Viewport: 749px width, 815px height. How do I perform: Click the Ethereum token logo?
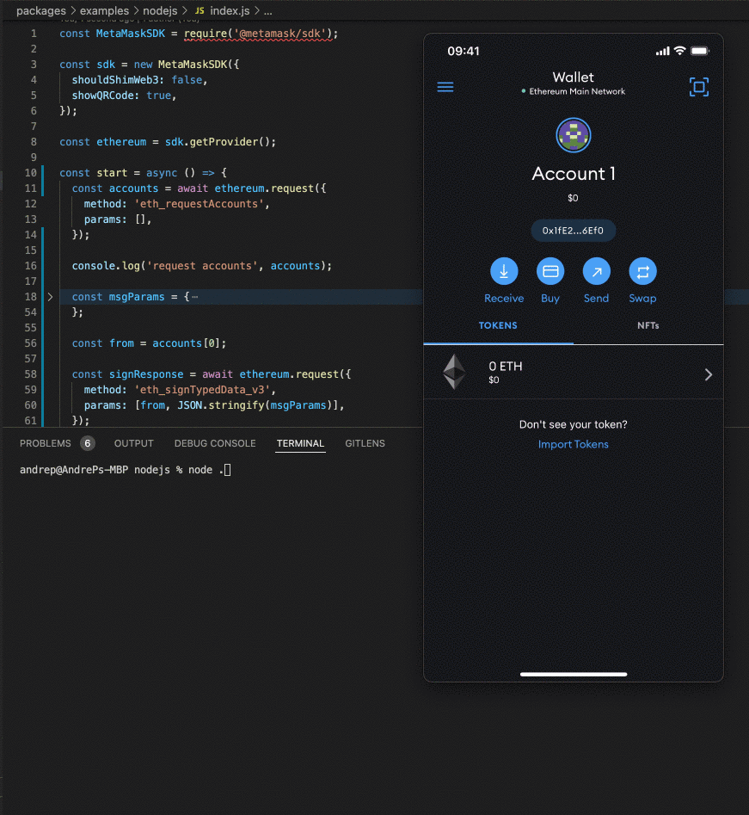[454, 371]
